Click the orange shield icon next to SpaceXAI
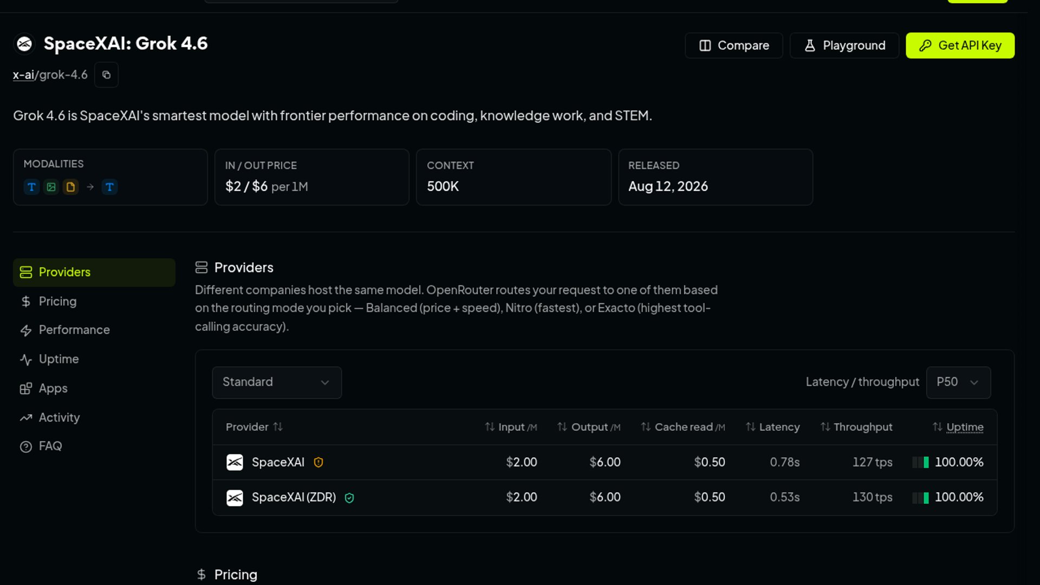Image resolution: width=1040 pixels, height=585 pixels. 318,463
